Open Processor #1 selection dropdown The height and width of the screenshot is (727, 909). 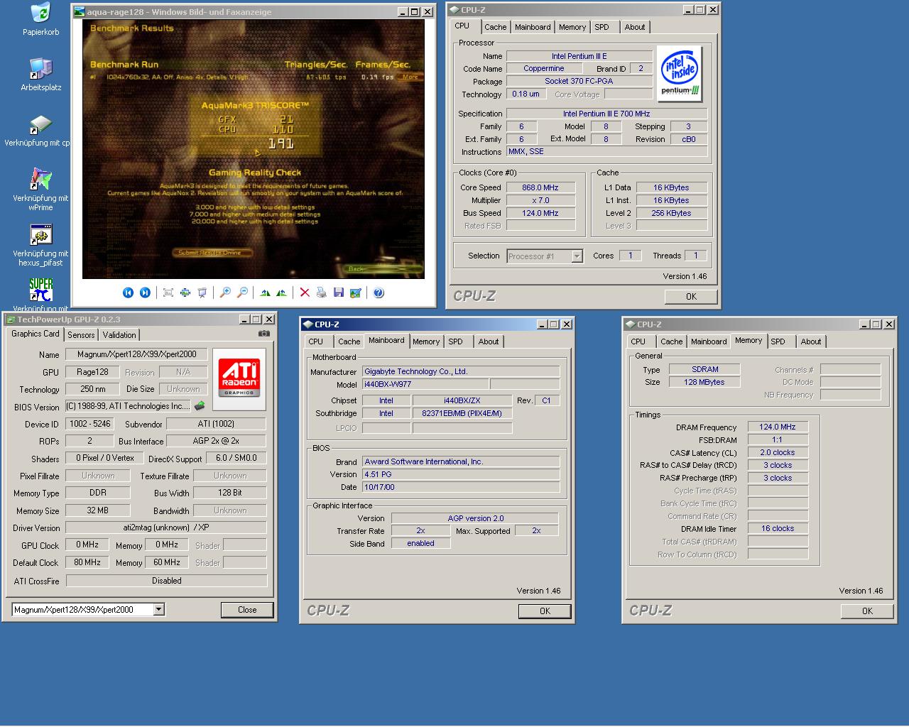[577, 256]
